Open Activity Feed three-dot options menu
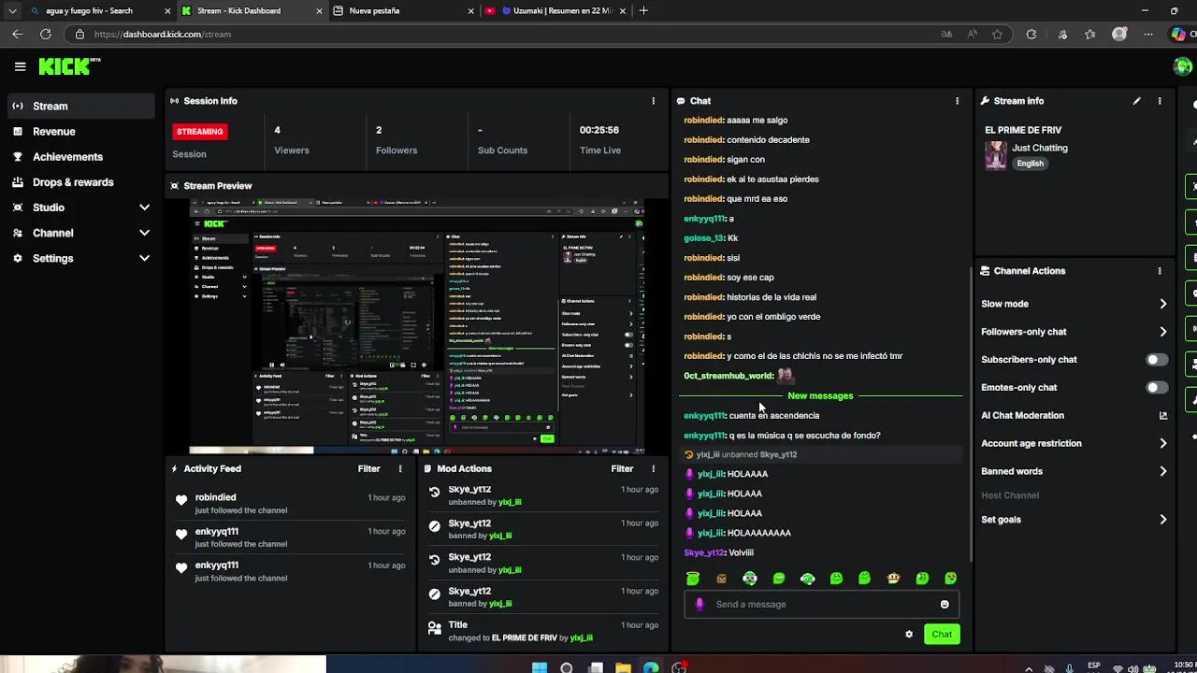This screenshot has height=673, width=1197. click(400, 469)
